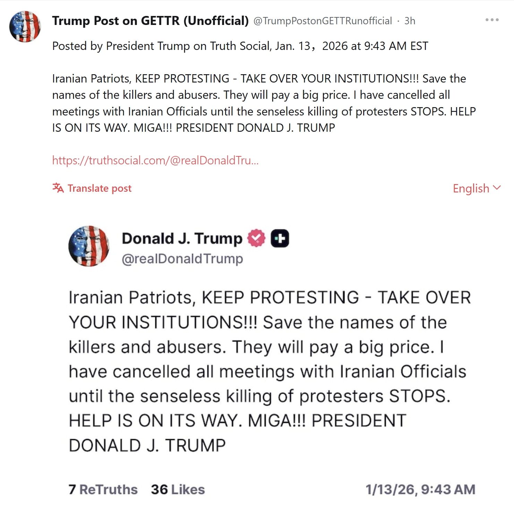Viewport: 514px width, 510px height.
Task: Click the @TrumpPostonGETTRunofficial handle
Action: click(x=323, y=21)
